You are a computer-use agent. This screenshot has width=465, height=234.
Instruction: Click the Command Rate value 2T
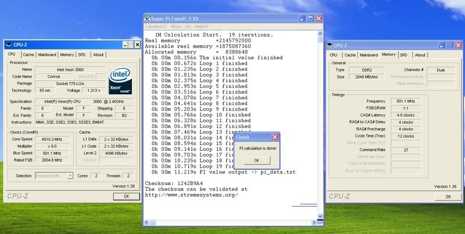(x=406, y=150)
